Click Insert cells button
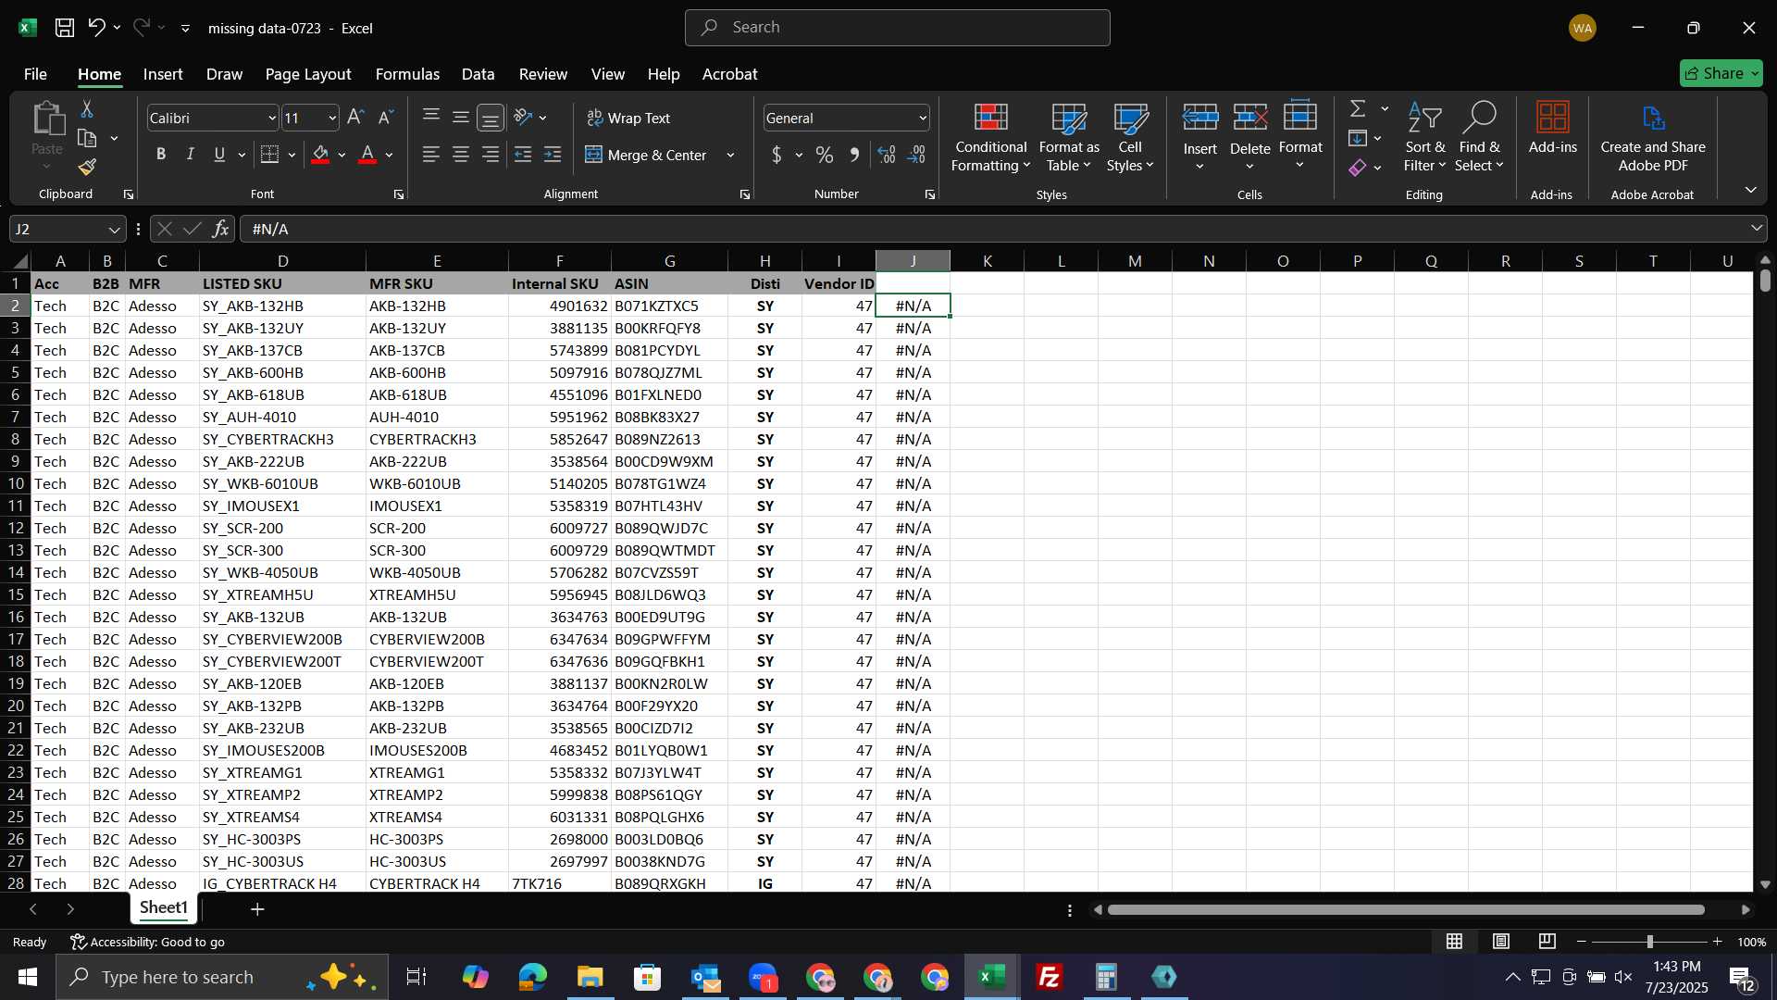This screenshot has width=1777, height=1000. (x=1199, y=137)
